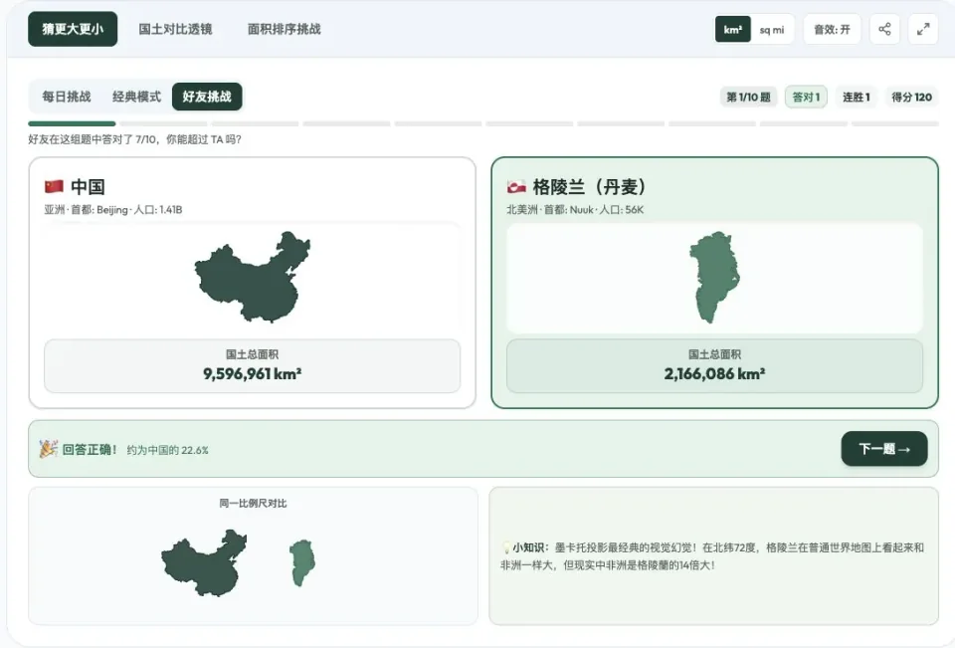Click Greenland's outline in 同一比例尺对比
Screen dimensions: 955x648
click(x=302, y=563)
